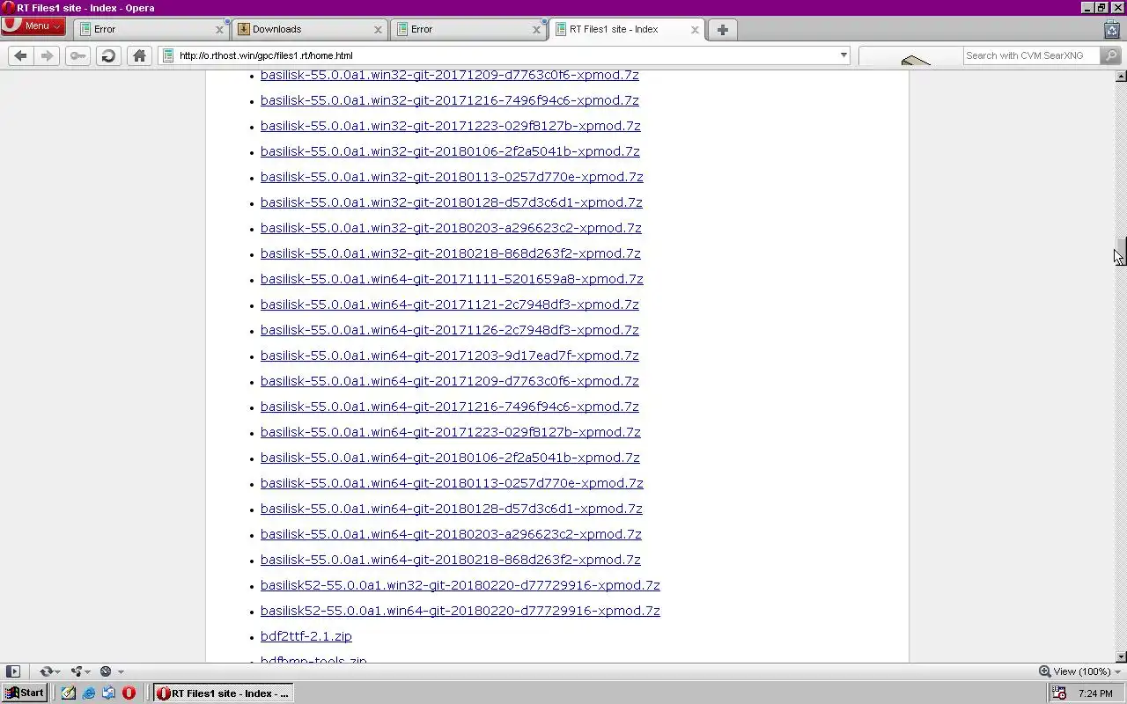Switch to the Downloads tab
The image size is (1127, 704).
click(309, 29)
